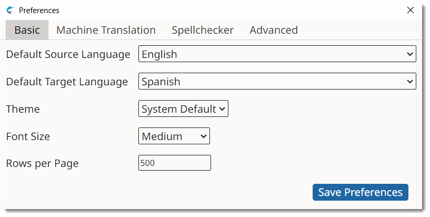
Task: Open the Font Size dropdown
Action: [174, 136]
